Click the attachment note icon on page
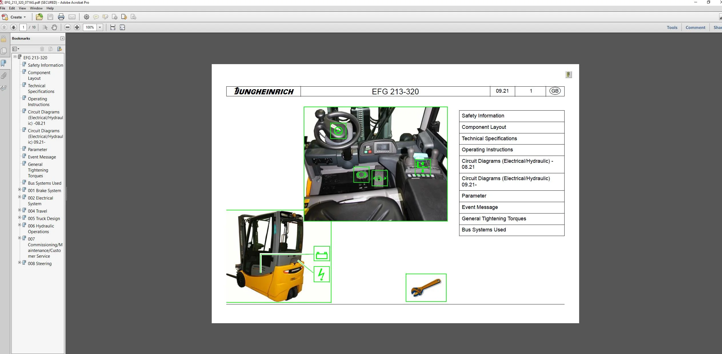 (x=568, y=74)
